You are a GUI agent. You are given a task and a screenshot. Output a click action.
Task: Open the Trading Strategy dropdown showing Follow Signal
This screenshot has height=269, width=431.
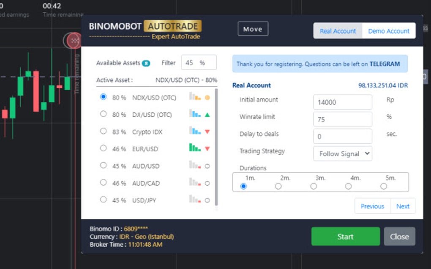coord(342,153)
